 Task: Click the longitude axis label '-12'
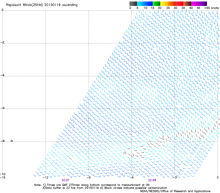(x=45, y=178)
